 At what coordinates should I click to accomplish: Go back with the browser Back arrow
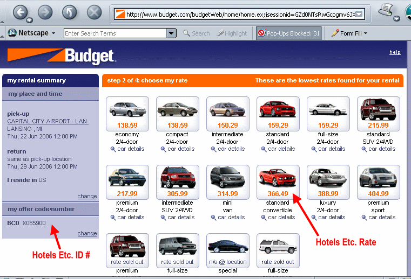[20, 12]
